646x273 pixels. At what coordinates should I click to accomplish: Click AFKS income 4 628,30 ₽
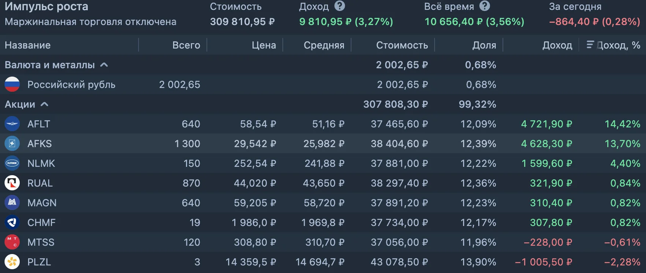(547, 144)
